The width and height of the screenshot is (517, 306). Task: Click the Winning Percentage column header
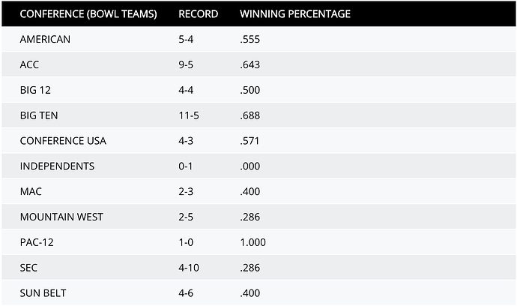[295, 13]
